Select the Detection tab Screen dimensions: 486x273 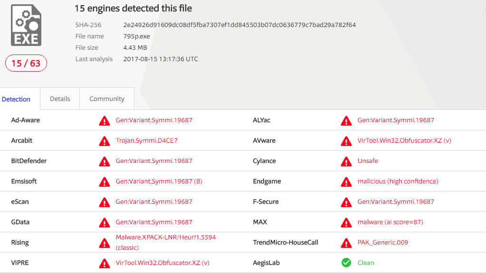[17, 99]
